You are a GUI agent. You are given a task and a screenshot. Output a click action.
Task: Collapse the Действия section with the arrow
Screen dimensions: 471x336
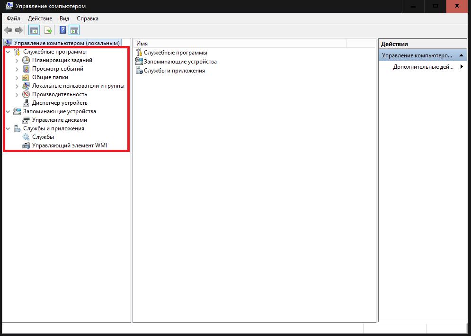[x=462, y=55]
